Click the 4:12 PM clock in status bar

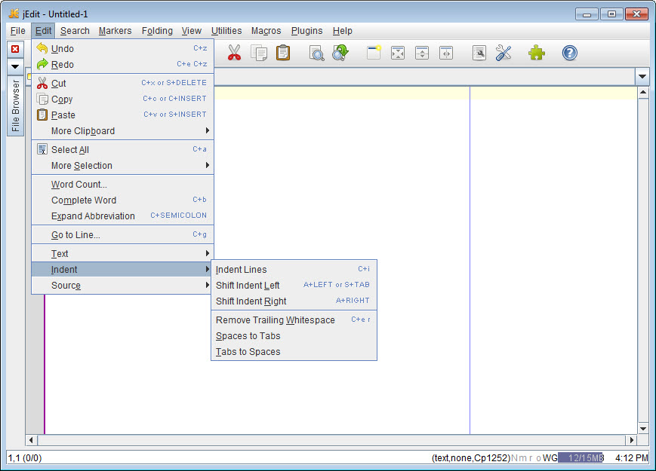coord(631,458)
